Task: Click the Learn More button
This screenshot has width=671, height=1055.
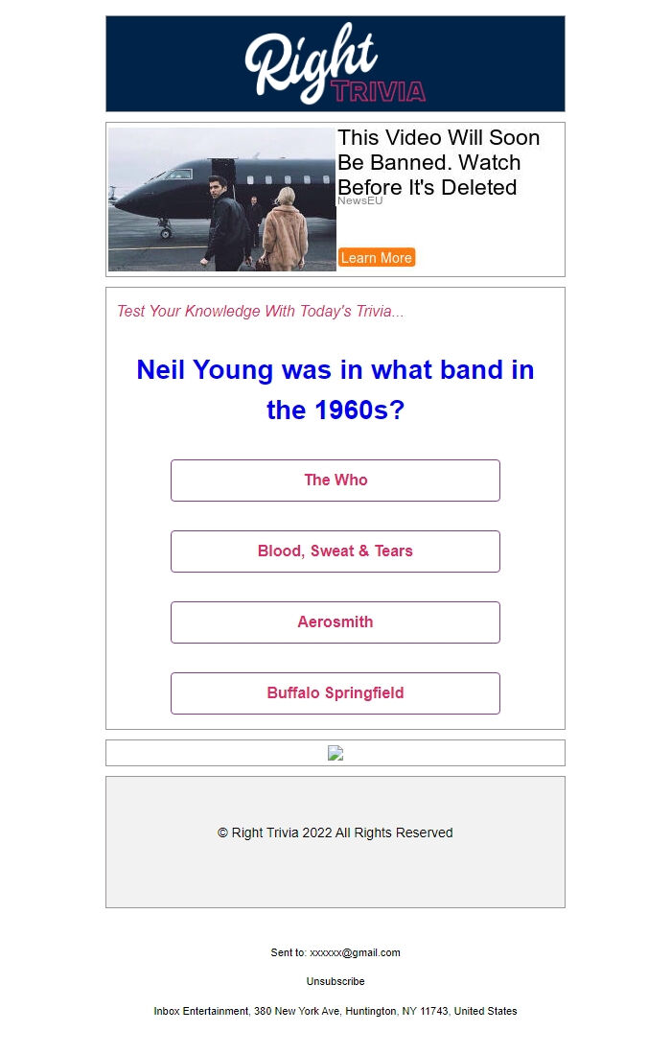Action: click(377, 257)
